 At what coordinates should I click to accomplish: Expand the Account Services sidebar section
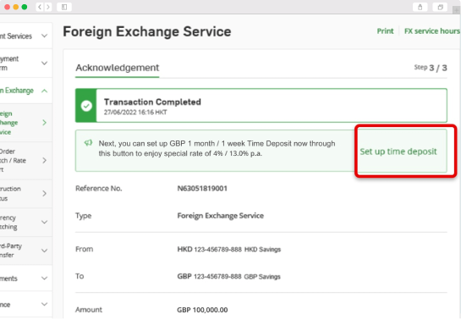click(x=44, y=36)
